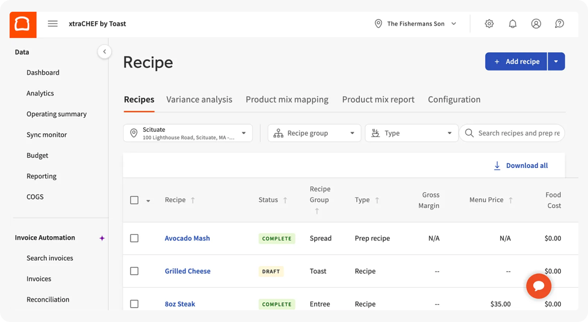
Task: Open Grilled Cheese recipe link
Action: pyautogui.click(x=187, y=271)
